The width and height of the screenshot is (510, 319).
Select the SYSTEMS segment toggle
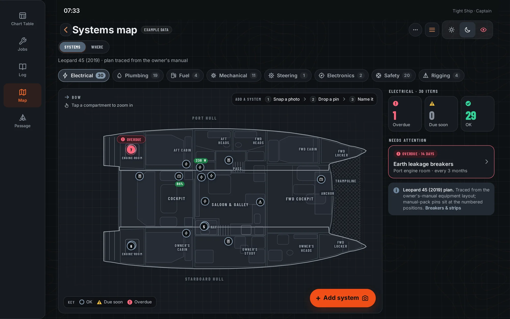pyautogui.click(x=72, y=47)
